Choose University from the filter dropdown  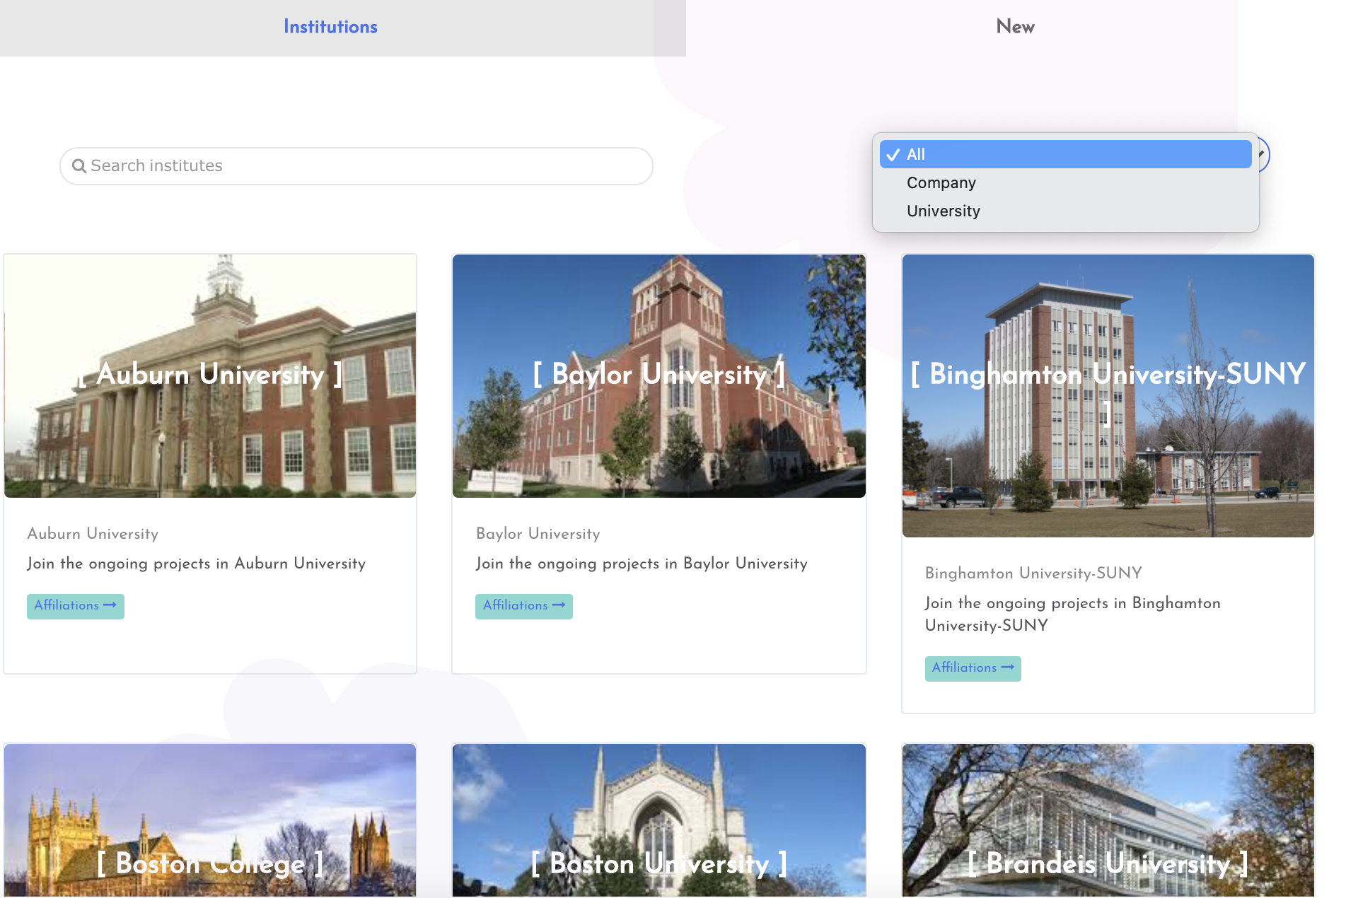pos(1065,211)
